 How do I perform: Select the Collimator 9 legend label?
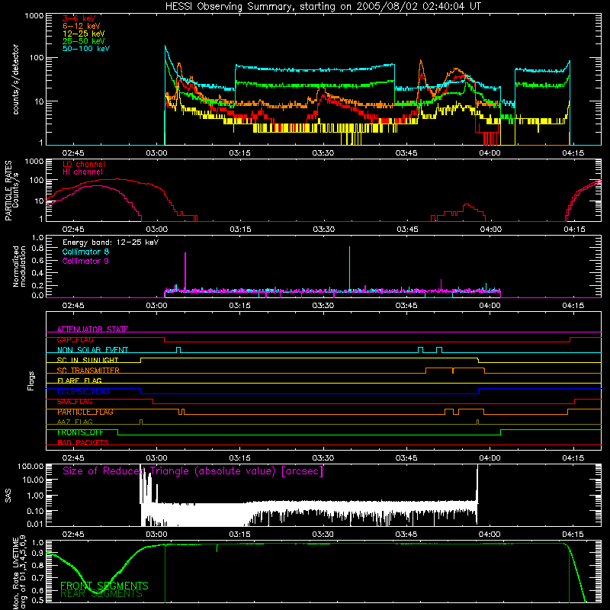click(85, 261)
